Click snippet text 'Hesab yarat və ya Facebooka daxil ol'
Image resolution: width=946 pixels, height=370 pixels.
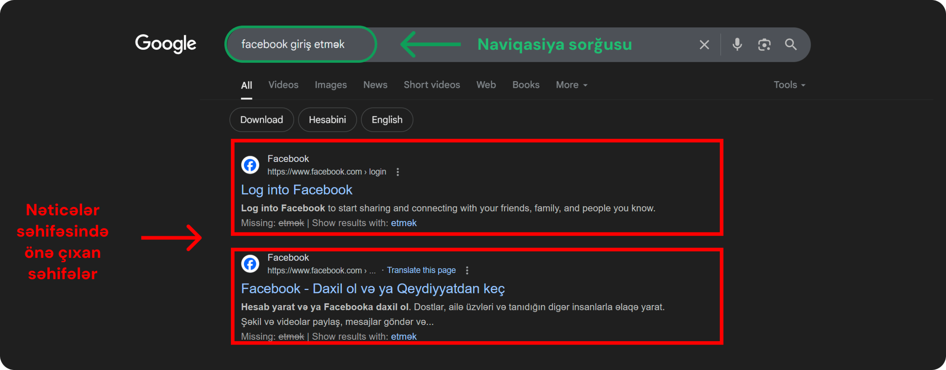tap(325, 307)
